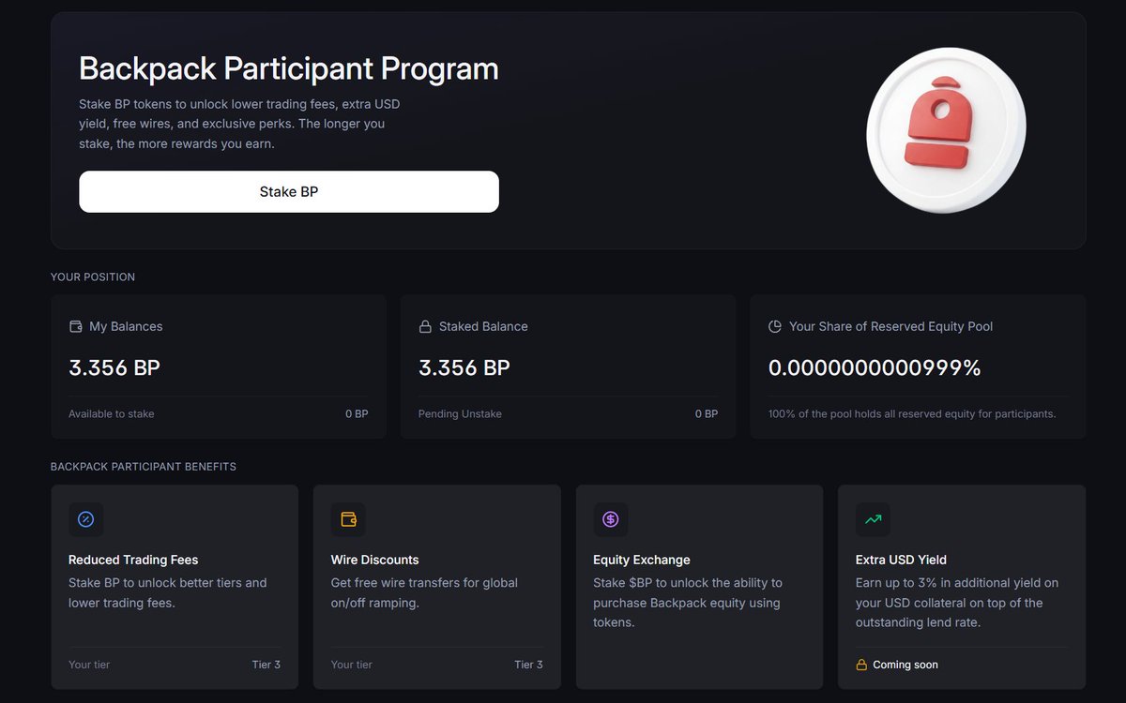Image resolution: width=1126 pixels, height=703 pixels.
Task: Click the purchase Backpack equity description
Action: pyautogui.click(x=688, y=603)
